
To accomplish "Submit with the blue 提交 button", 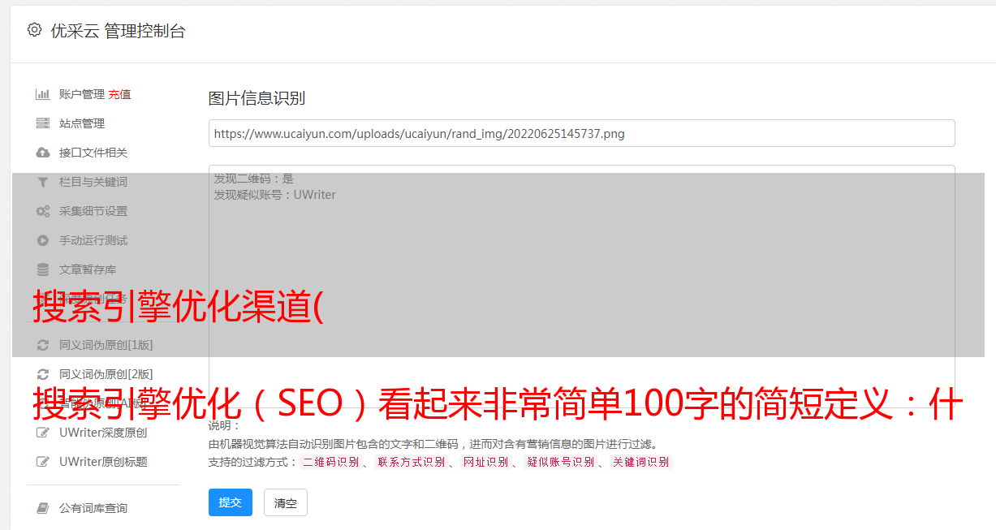I will (x=231, y=502).
